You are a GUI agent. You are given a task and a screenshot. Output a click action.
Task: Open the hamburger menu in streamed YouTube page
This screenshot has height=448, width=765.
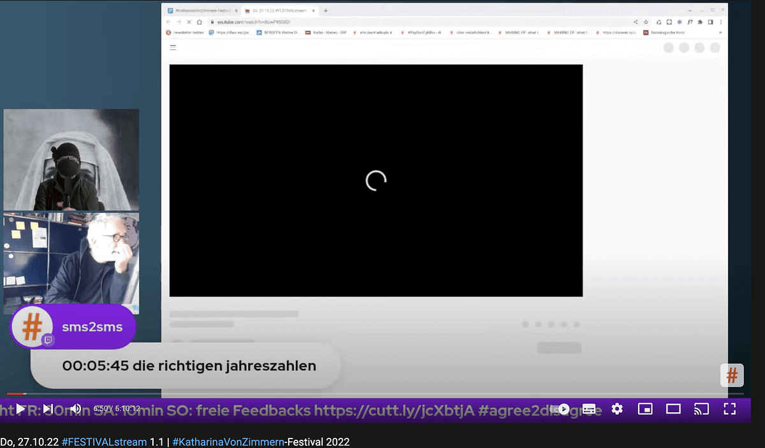coord(173,47)
